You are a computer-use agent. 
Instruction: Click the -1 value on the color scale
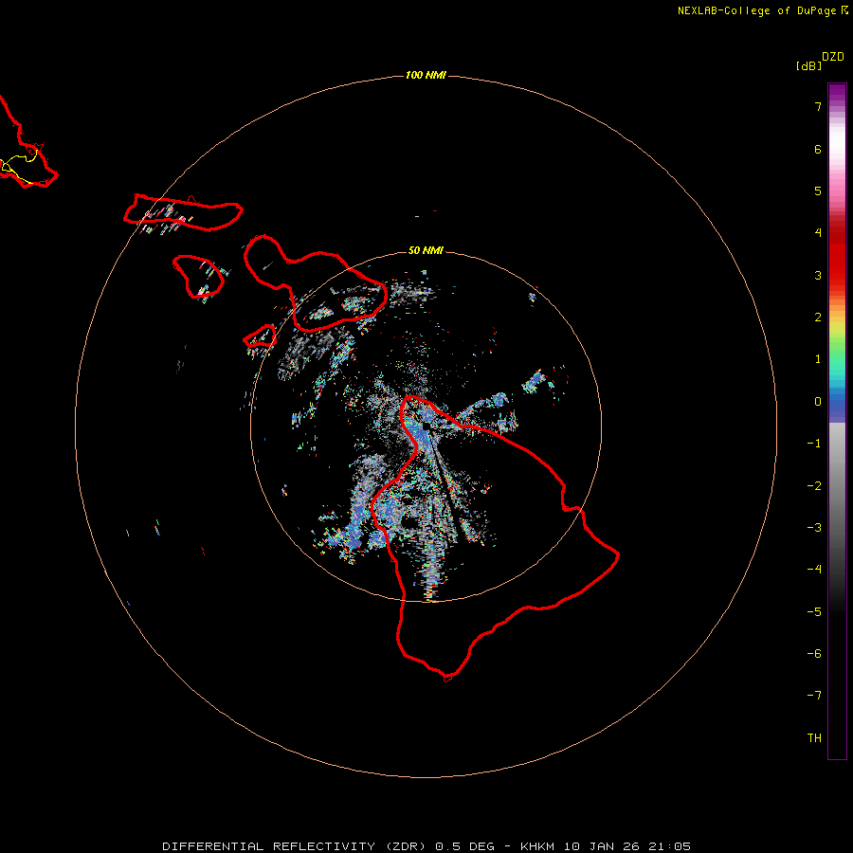[x=814, y=444]
